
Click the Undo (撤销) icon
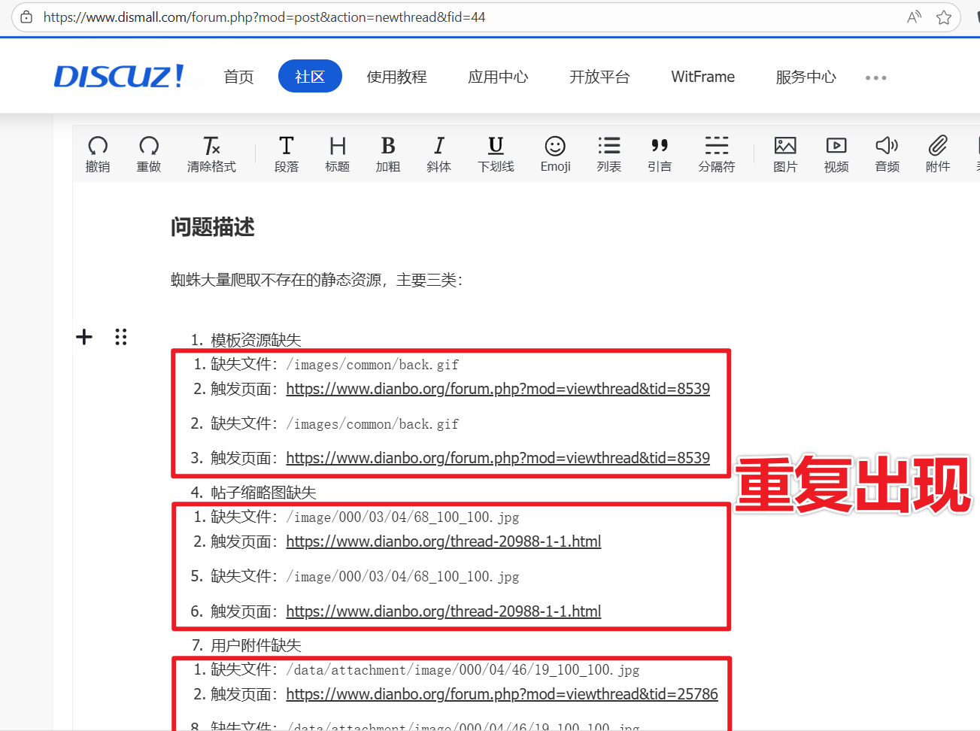click(98, 153)
